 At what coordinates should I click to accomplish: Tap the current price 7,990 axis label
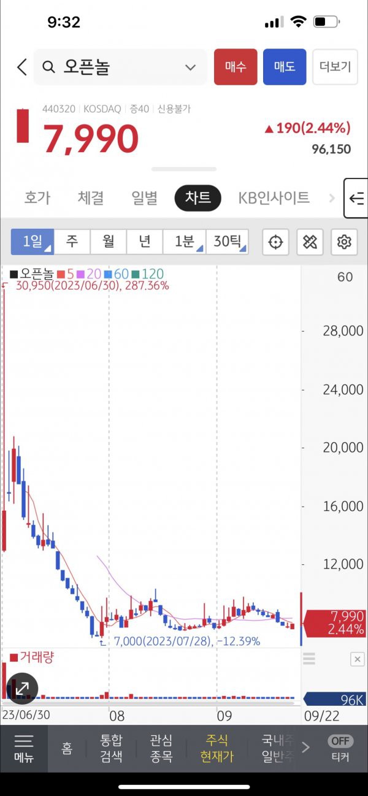tap(334, 623)
